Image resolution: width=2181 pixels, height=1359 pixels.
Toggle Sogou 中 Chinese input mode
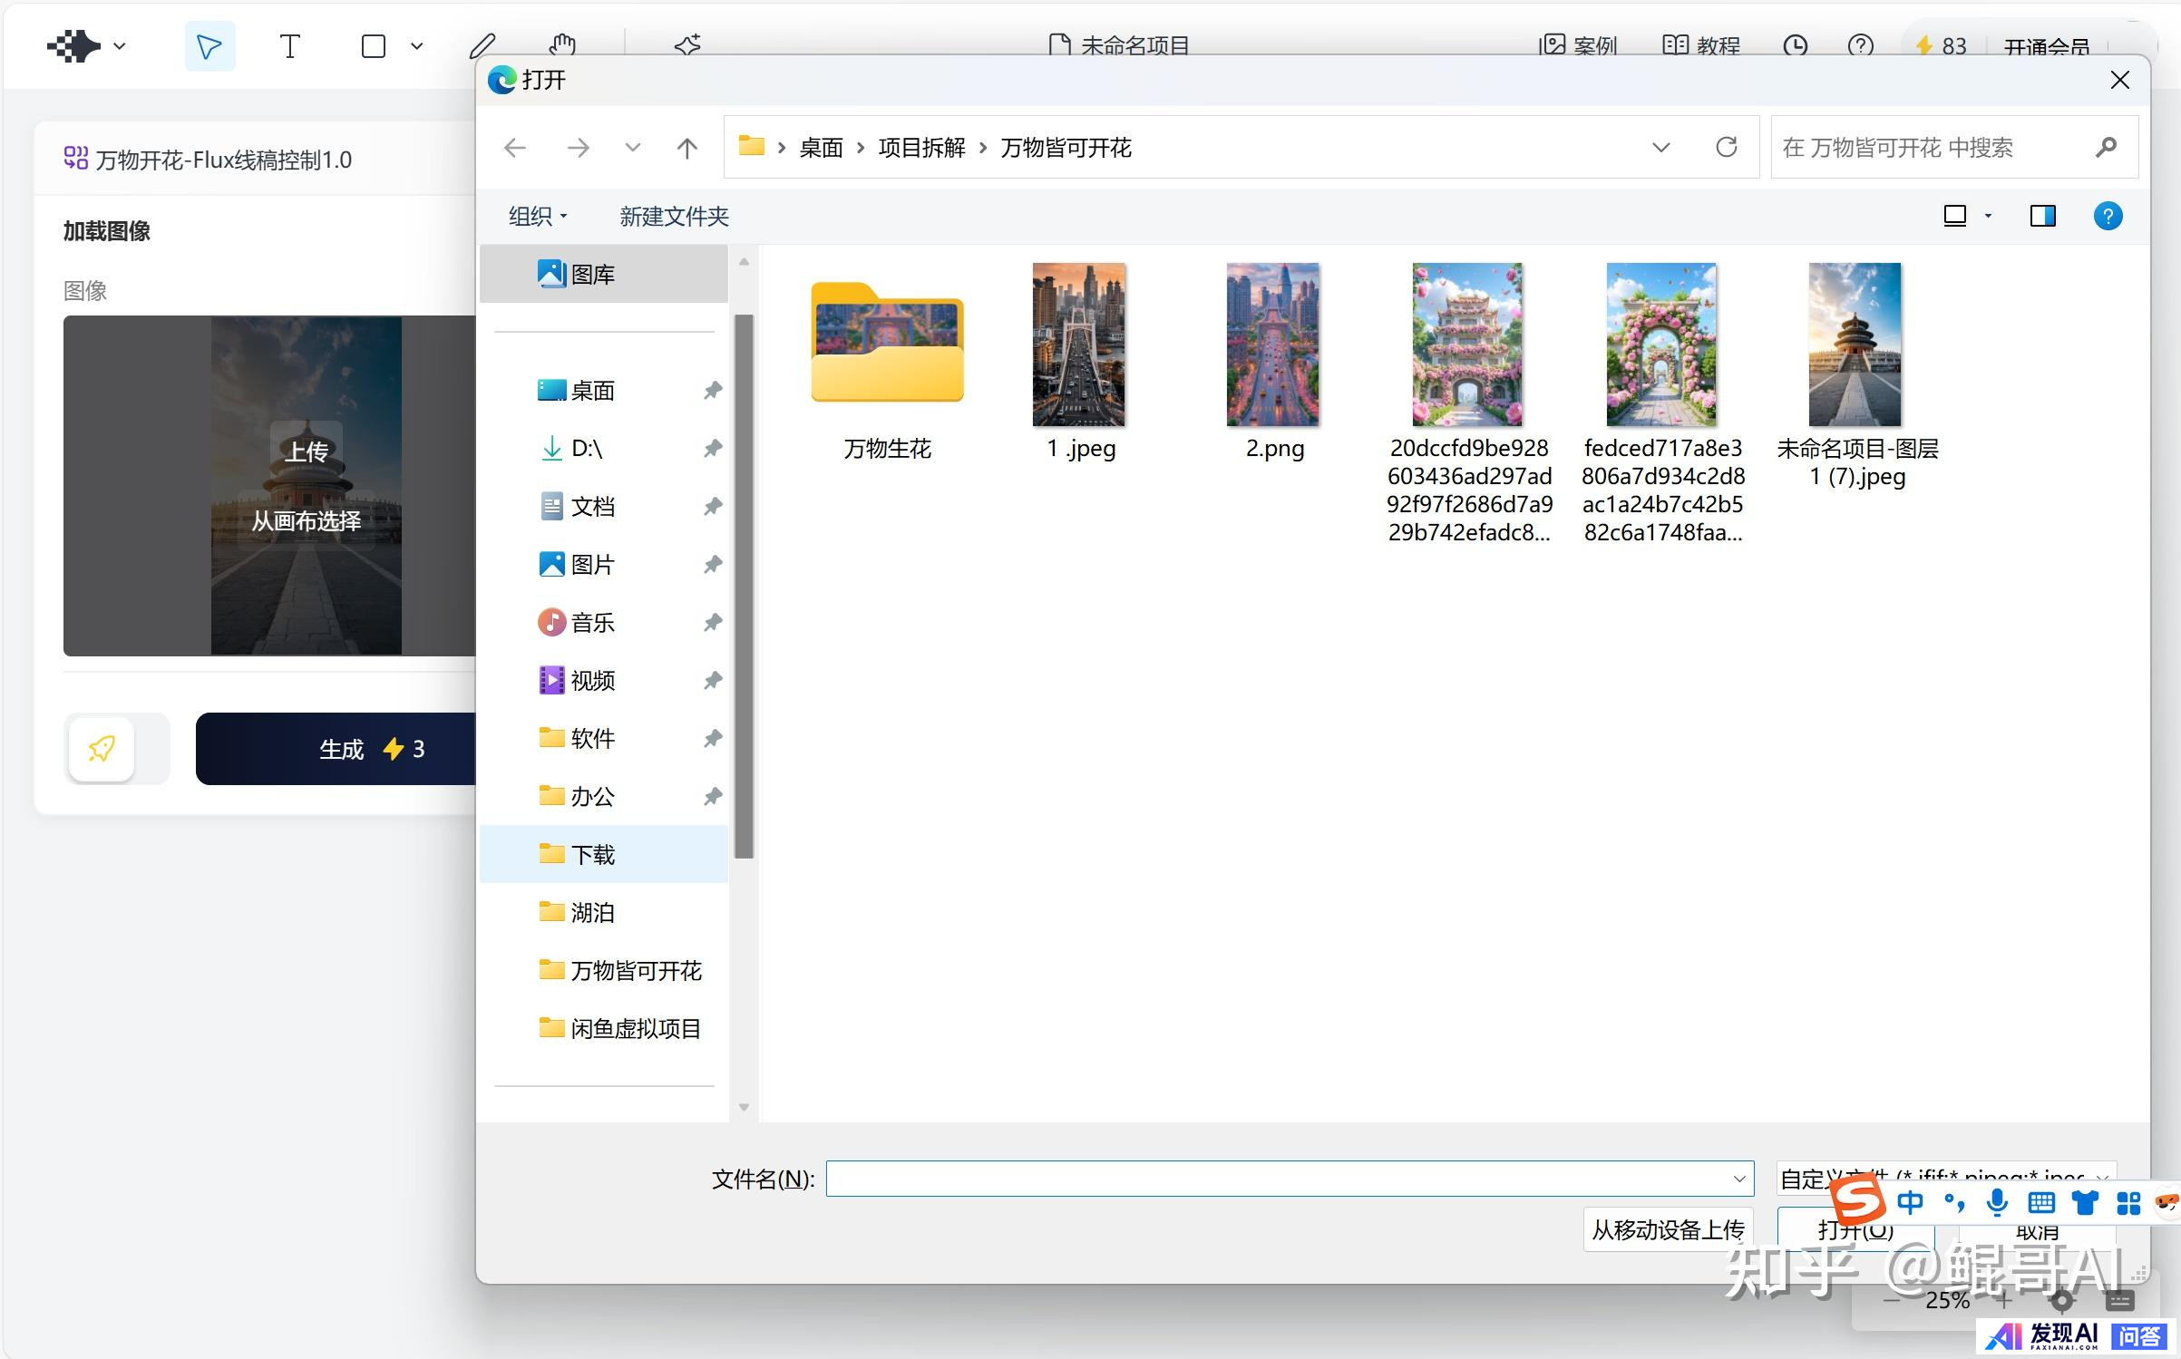point(1910,1203)
